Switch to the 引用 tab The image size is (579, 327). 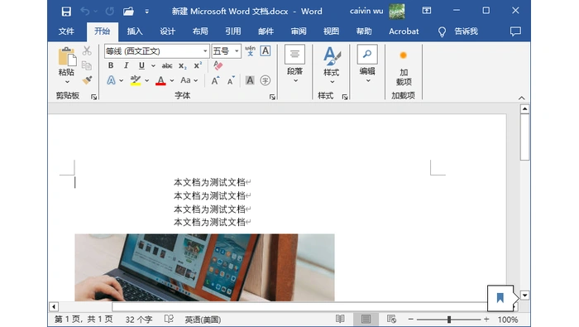coord(233,31)
